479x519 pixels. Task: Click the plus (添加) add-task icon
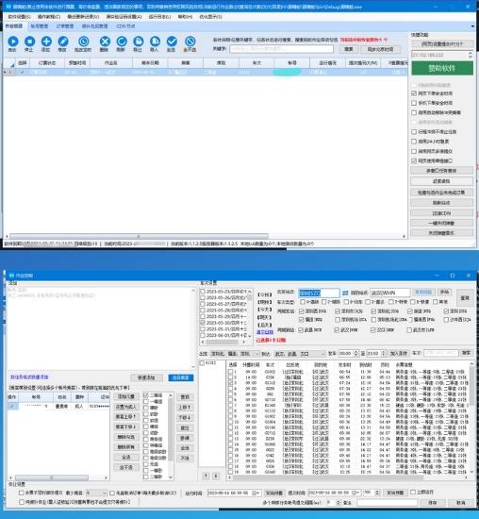(46, 42)
